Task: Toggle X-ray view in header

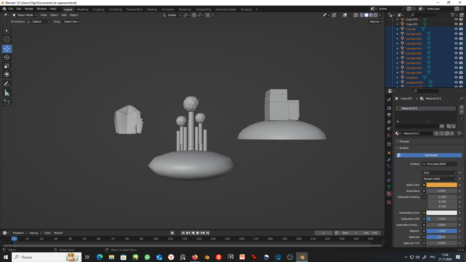Action: (x=355, y=15)
